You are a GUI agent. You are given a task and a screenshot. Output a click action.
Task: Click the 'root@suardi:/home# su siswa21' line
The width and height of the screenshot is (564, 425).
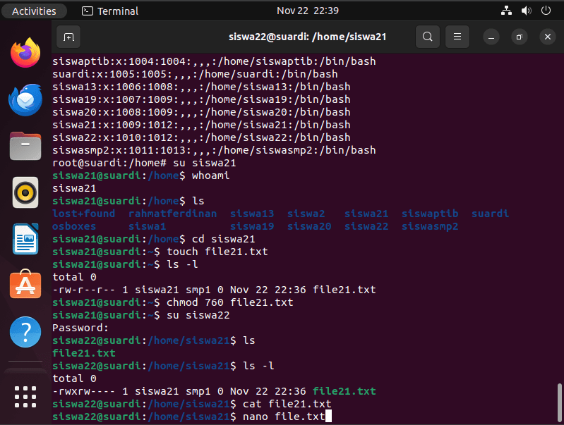[144, 163]
